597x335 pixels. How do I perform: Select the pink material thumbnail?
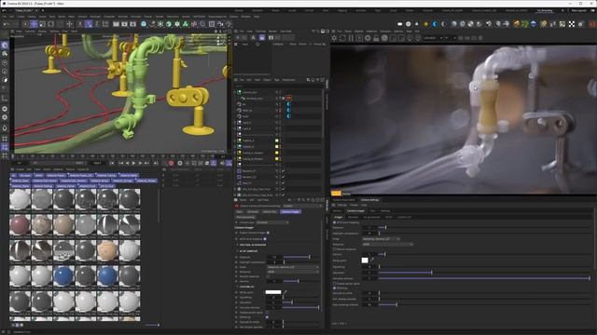pyautogui.click(x=20, y=224)
